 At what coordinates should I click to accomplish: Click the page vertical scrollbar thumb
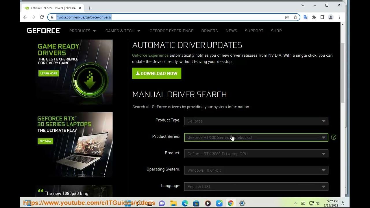[x=343, y=72]
